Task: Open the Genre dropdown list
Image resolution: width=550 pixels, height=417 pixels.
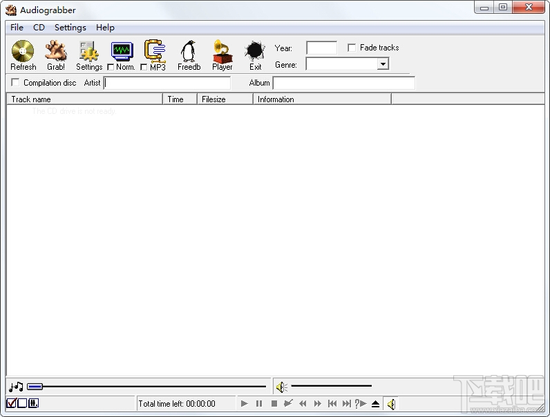Action: 383,64
